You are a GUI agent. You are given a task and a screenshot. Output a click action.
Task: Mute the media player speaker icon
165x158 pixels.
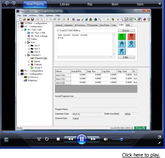(x=105, y=139)
